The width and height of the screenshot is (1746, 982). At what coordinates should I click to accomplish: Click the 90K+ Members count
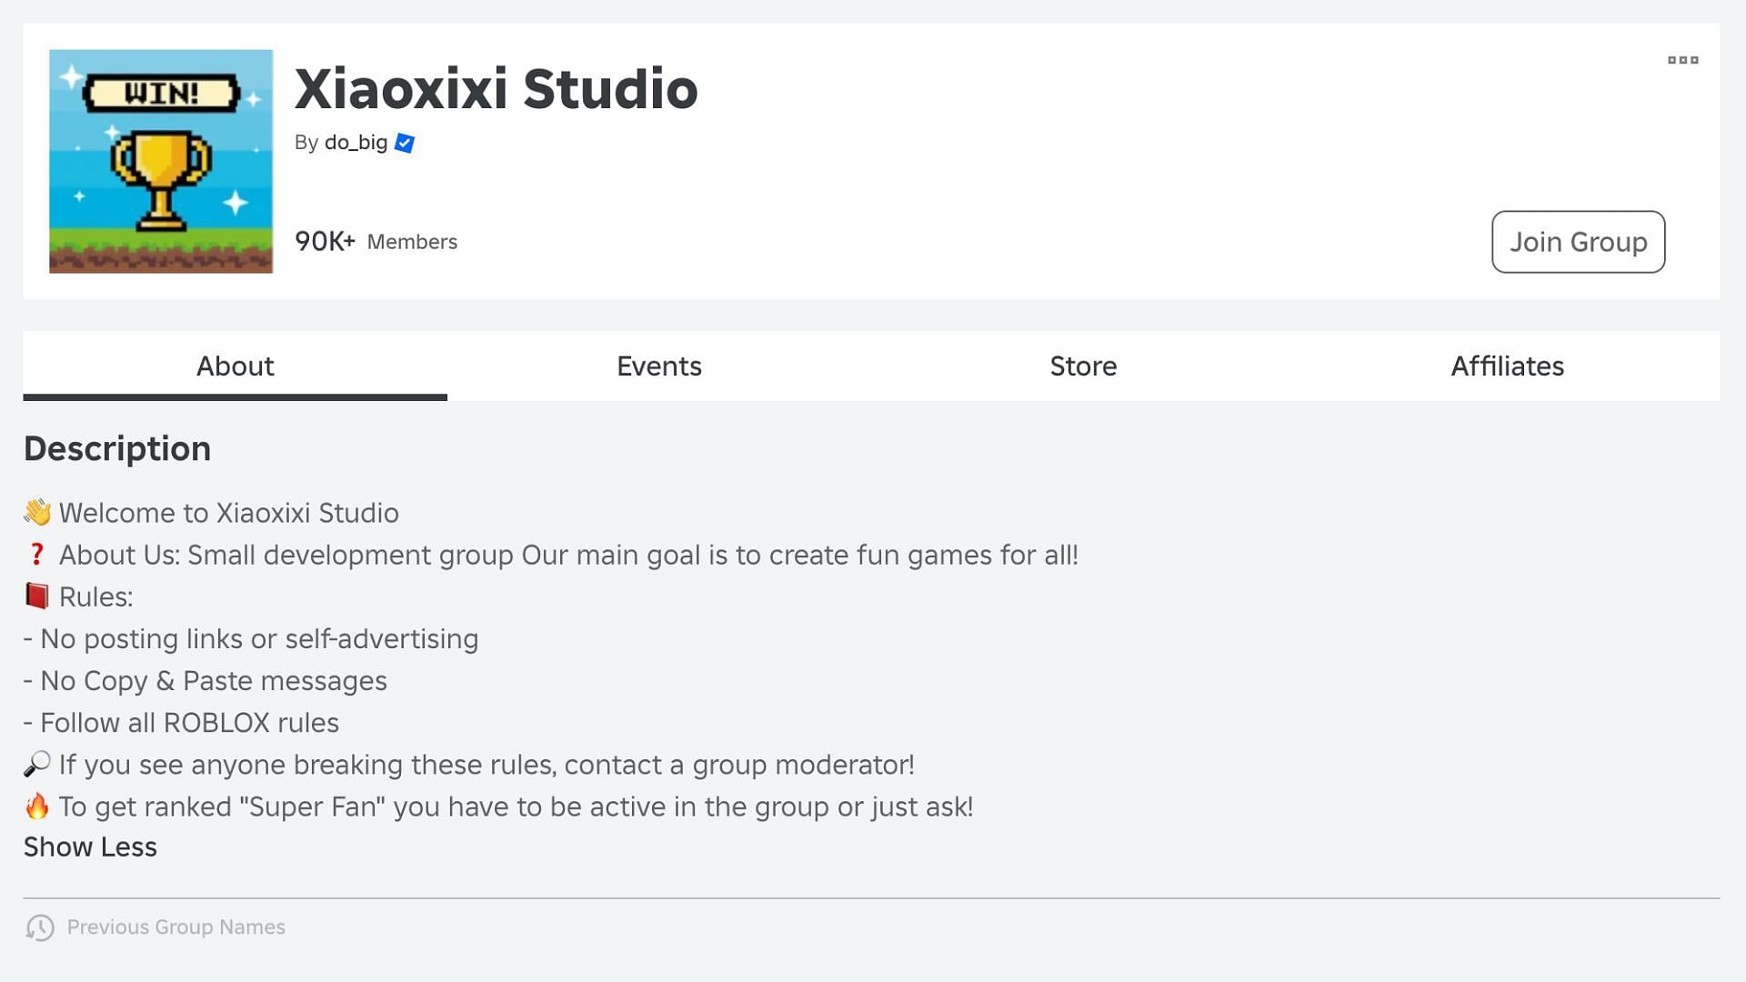point(376,242)
